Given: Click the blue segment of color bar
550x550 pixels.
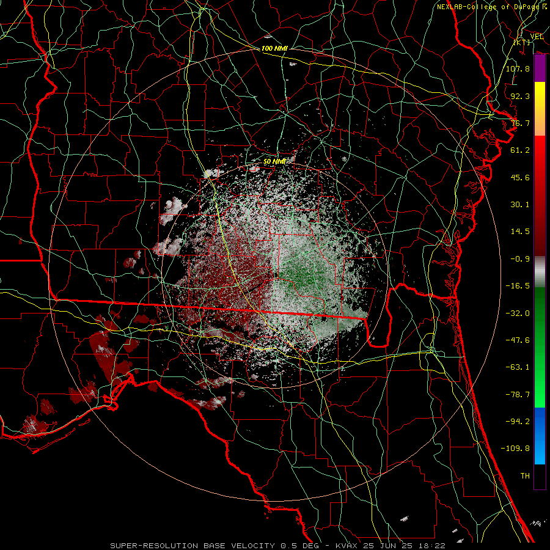Looking at the screenshot, I should (540, 436).
